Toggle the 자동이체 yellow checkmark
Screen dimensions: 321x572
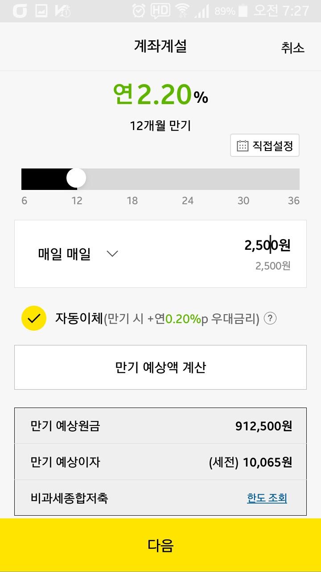(34, 318)
